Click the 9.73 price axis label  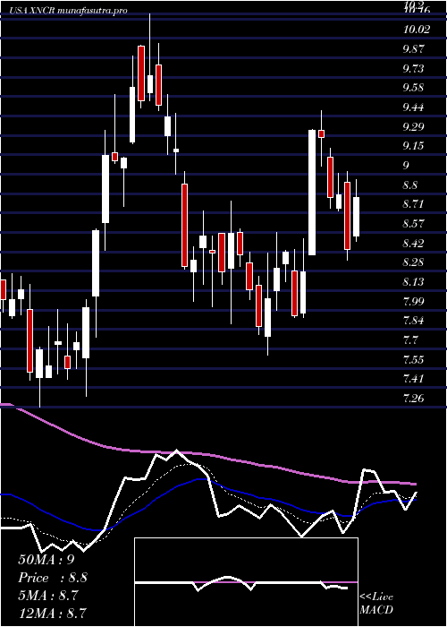pos(414,69)
